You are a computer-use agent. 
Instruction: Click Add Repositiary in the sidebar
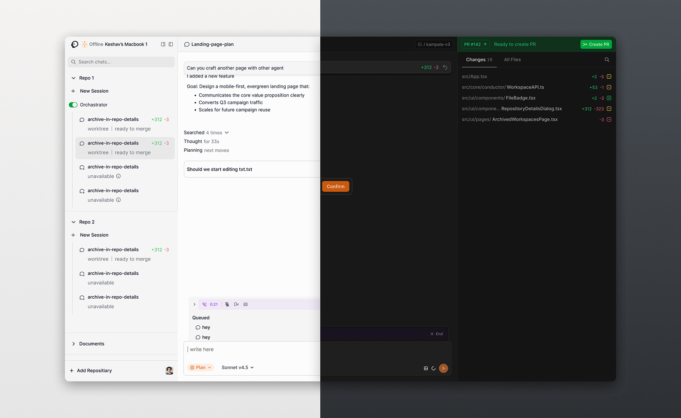click(x=91, y=371)
